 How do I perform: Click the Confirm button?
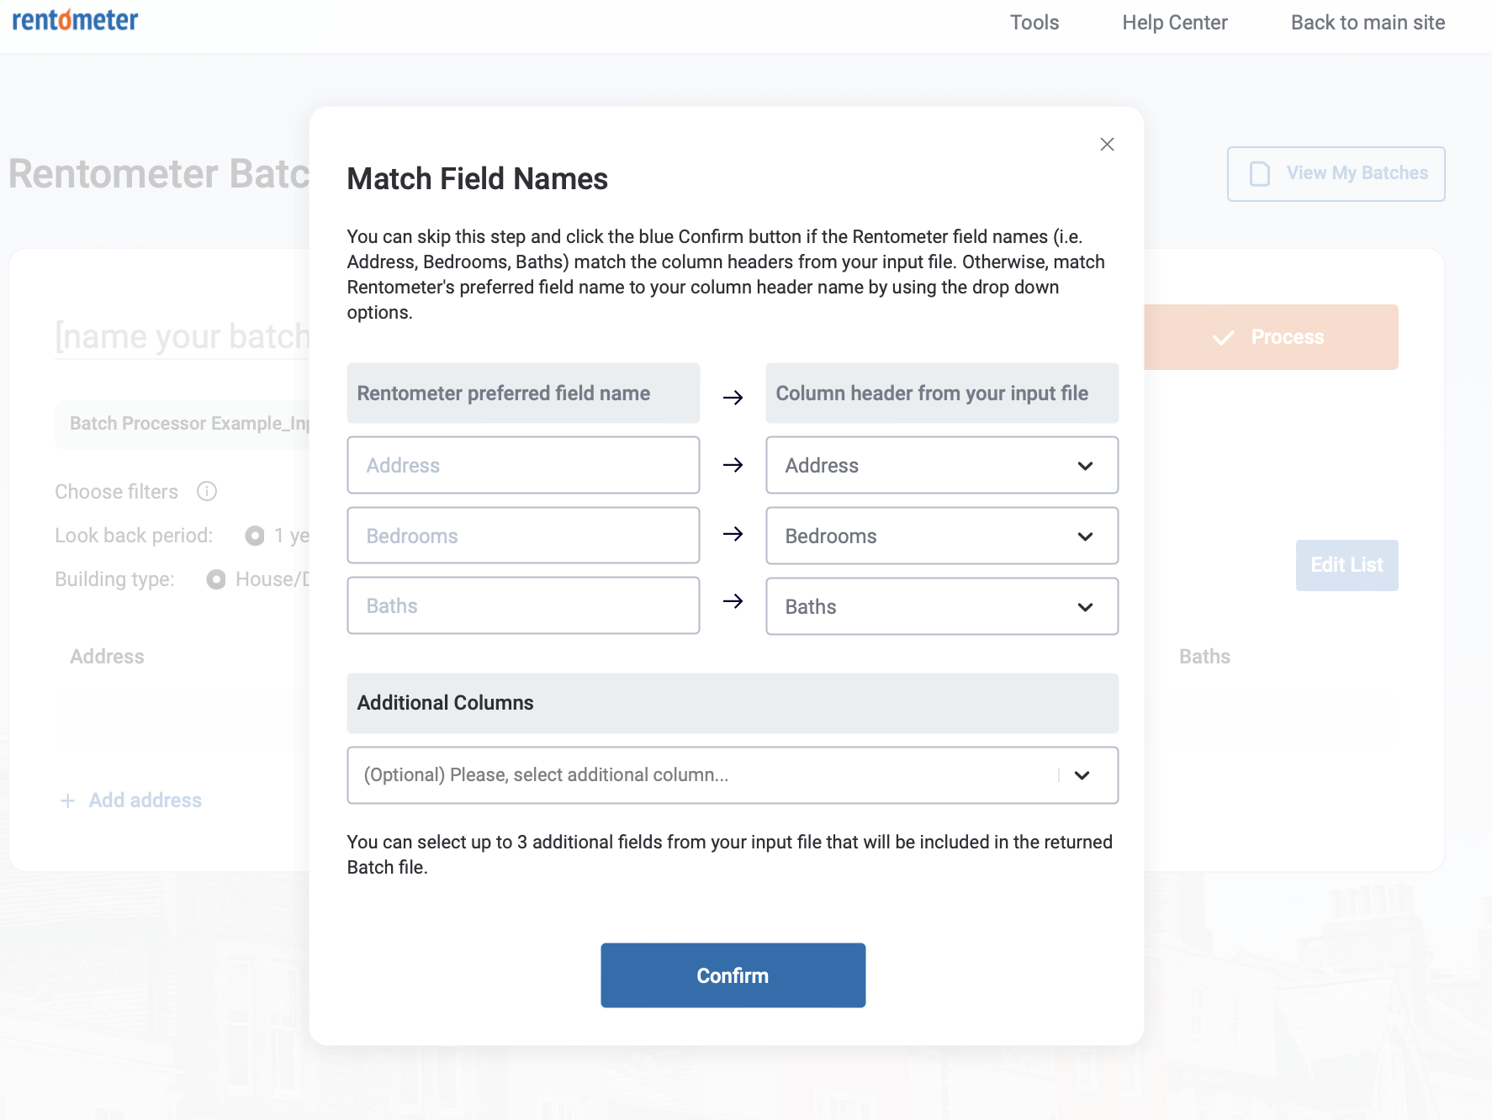[x=733, y=975]
